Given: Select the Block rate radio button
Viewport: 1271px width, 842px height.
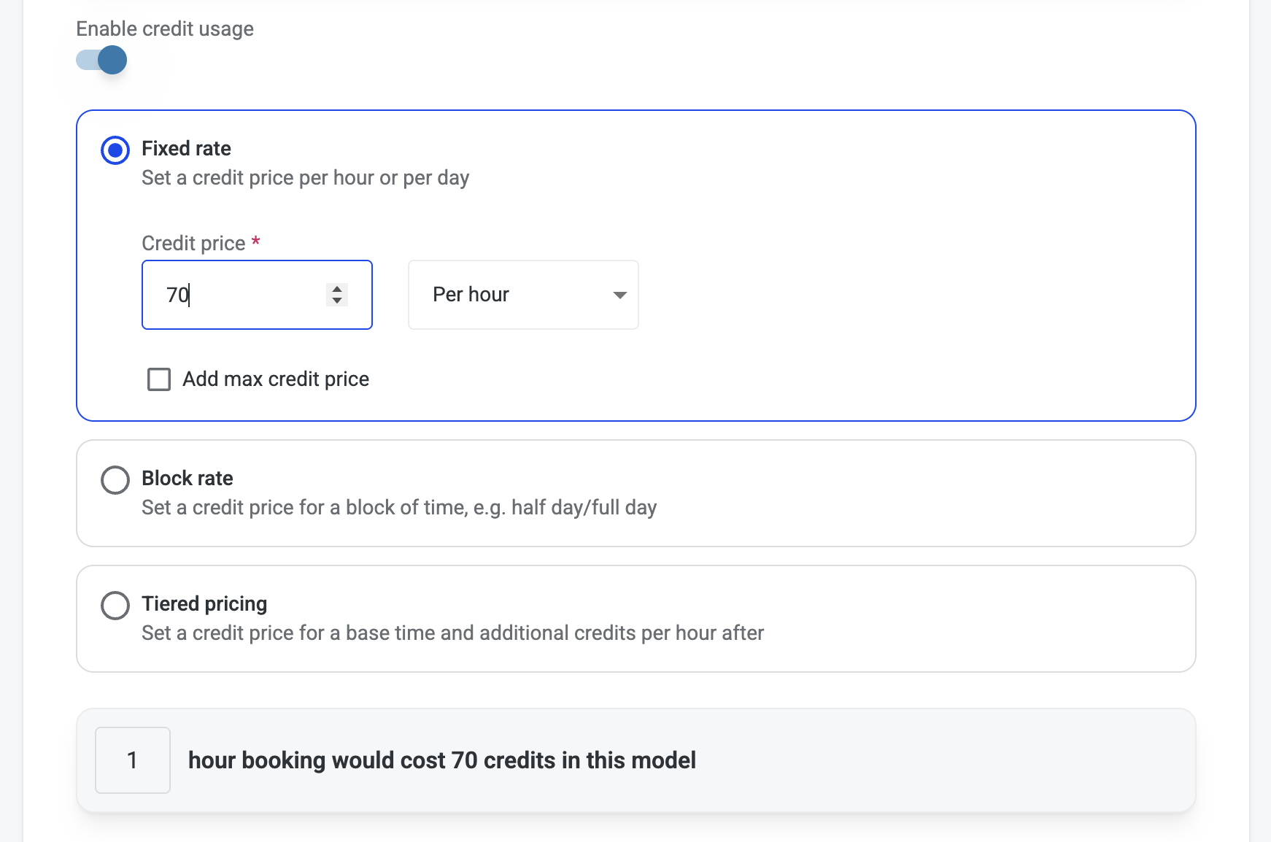Looking at the screenshot, I should tap(115, 480).
